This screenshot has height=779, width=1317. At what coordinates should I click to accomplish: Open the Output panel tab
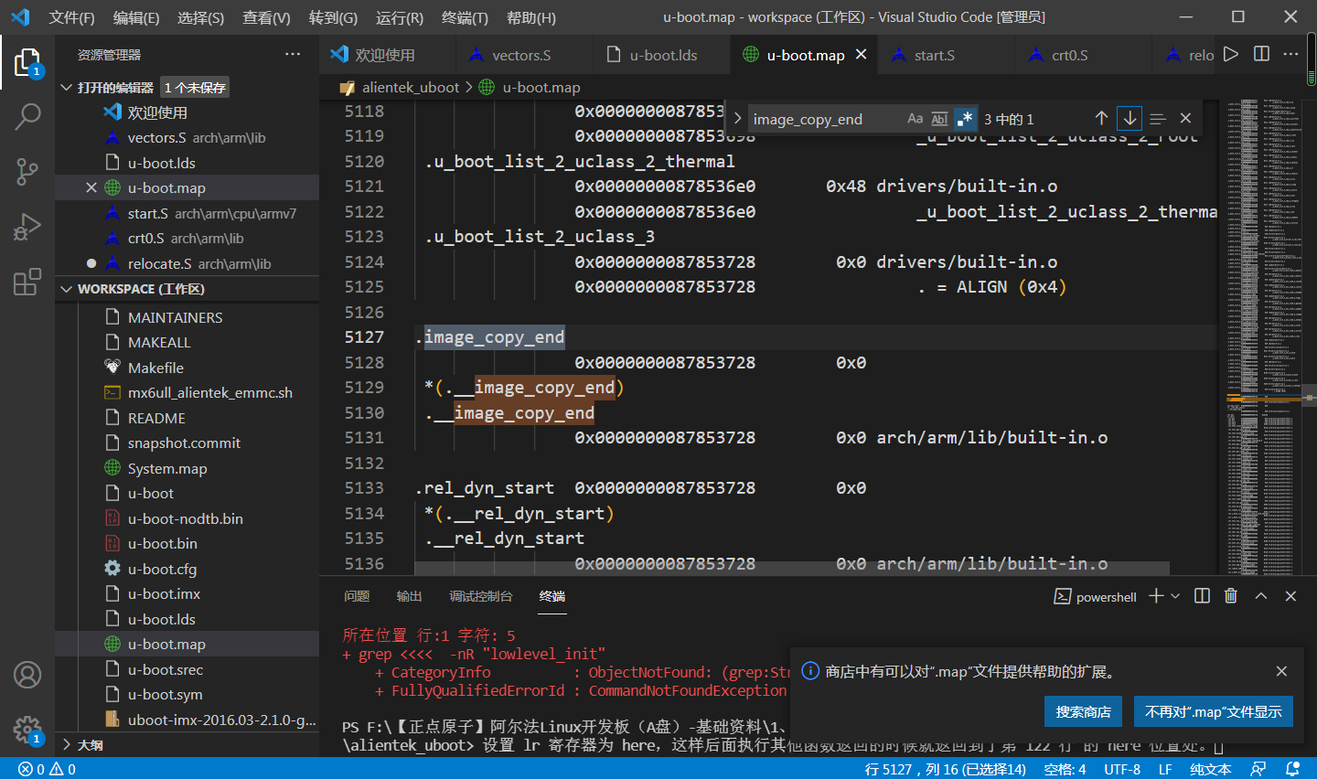[409, 596]
